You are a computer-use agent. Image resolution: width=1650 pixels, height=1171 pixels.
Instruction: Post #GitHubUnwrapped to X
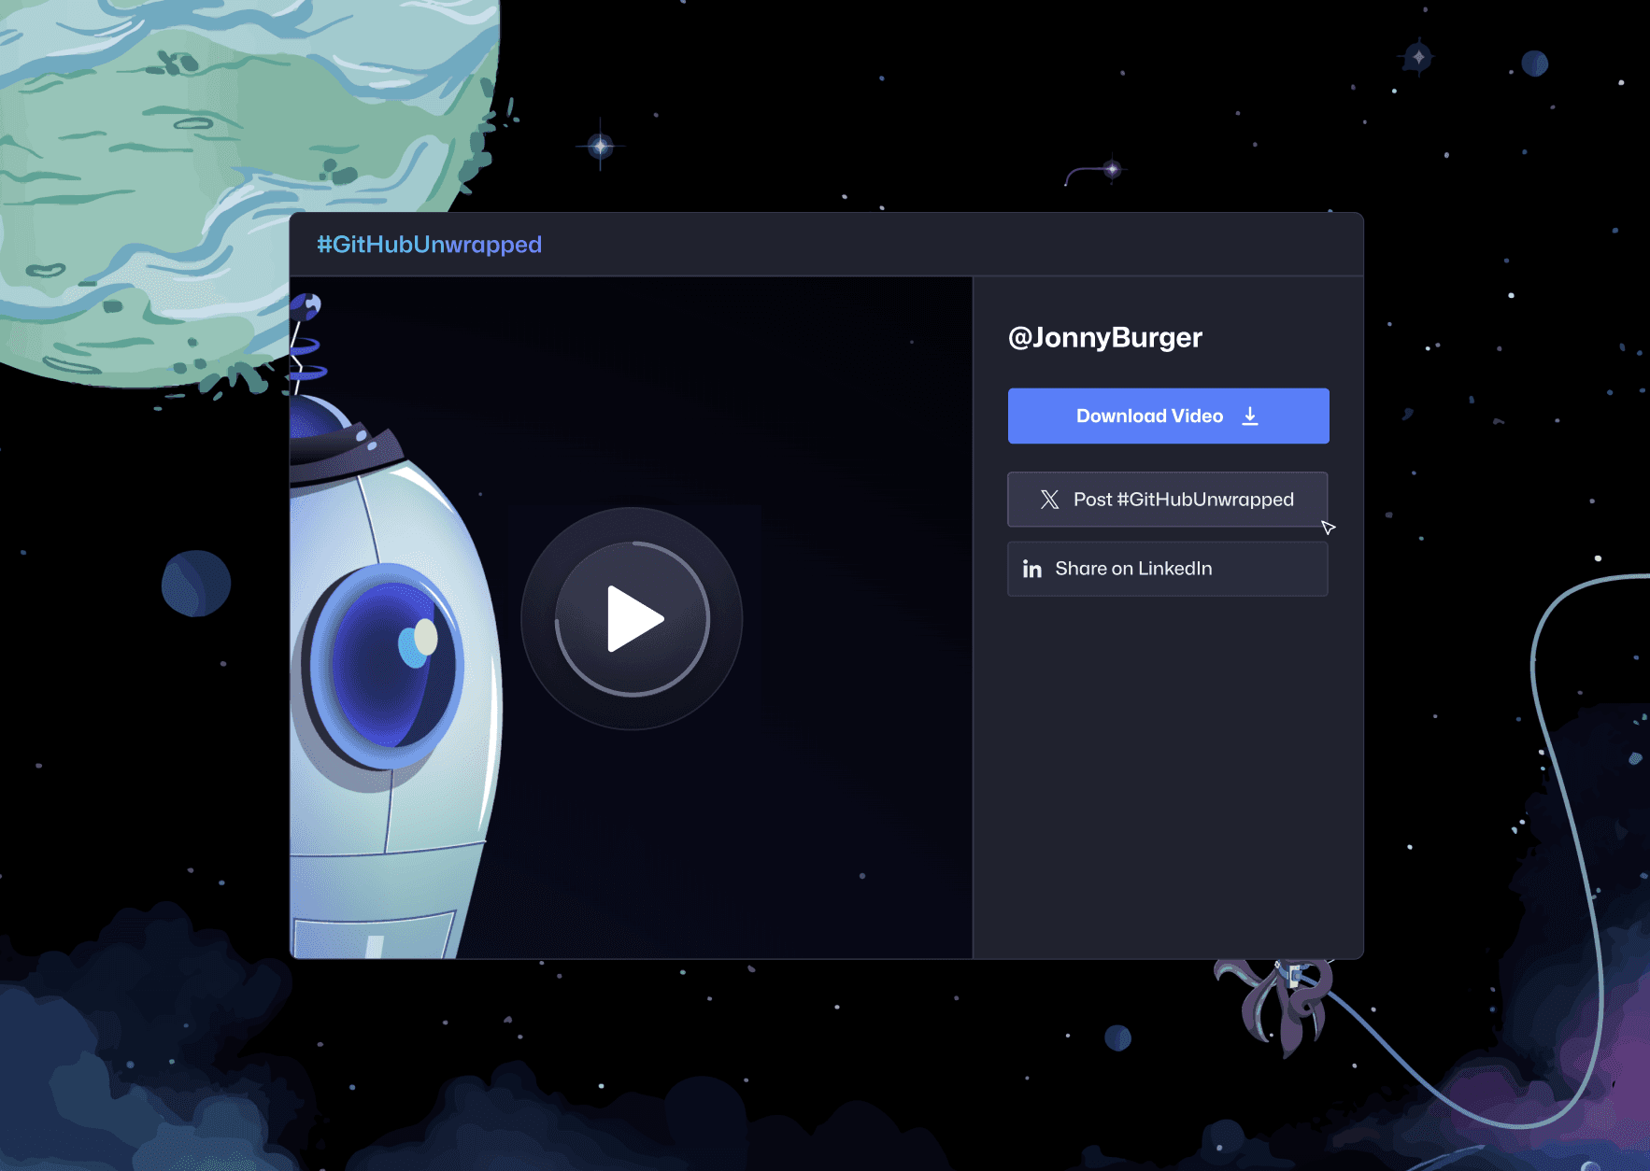click(x=1167, y=500)
